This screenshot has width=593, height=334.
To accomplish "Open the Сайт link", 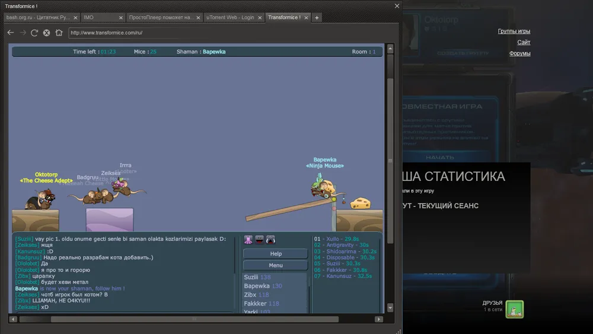I will coord(524,42).
